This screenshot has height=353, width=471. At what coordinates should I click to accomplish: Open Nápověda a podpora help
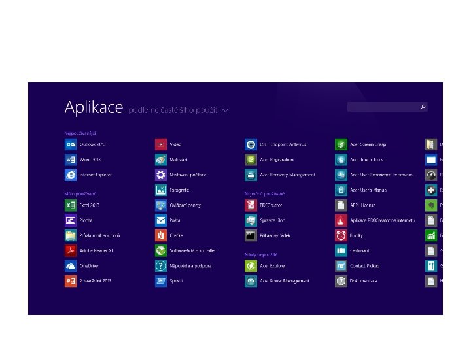pyautogui.click(x=183, y=265)
